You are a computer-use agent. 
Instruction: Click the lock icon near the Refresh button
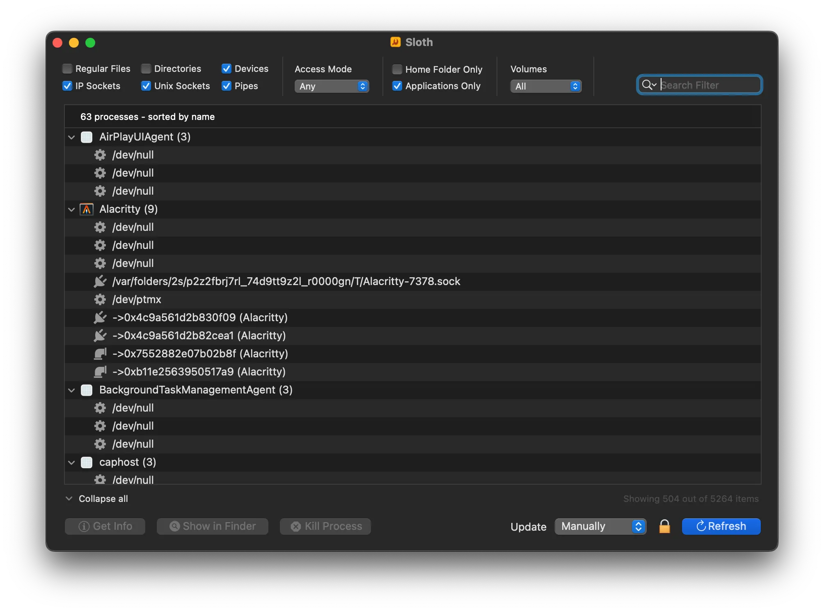pyautogui.click(x=664, y=526)
